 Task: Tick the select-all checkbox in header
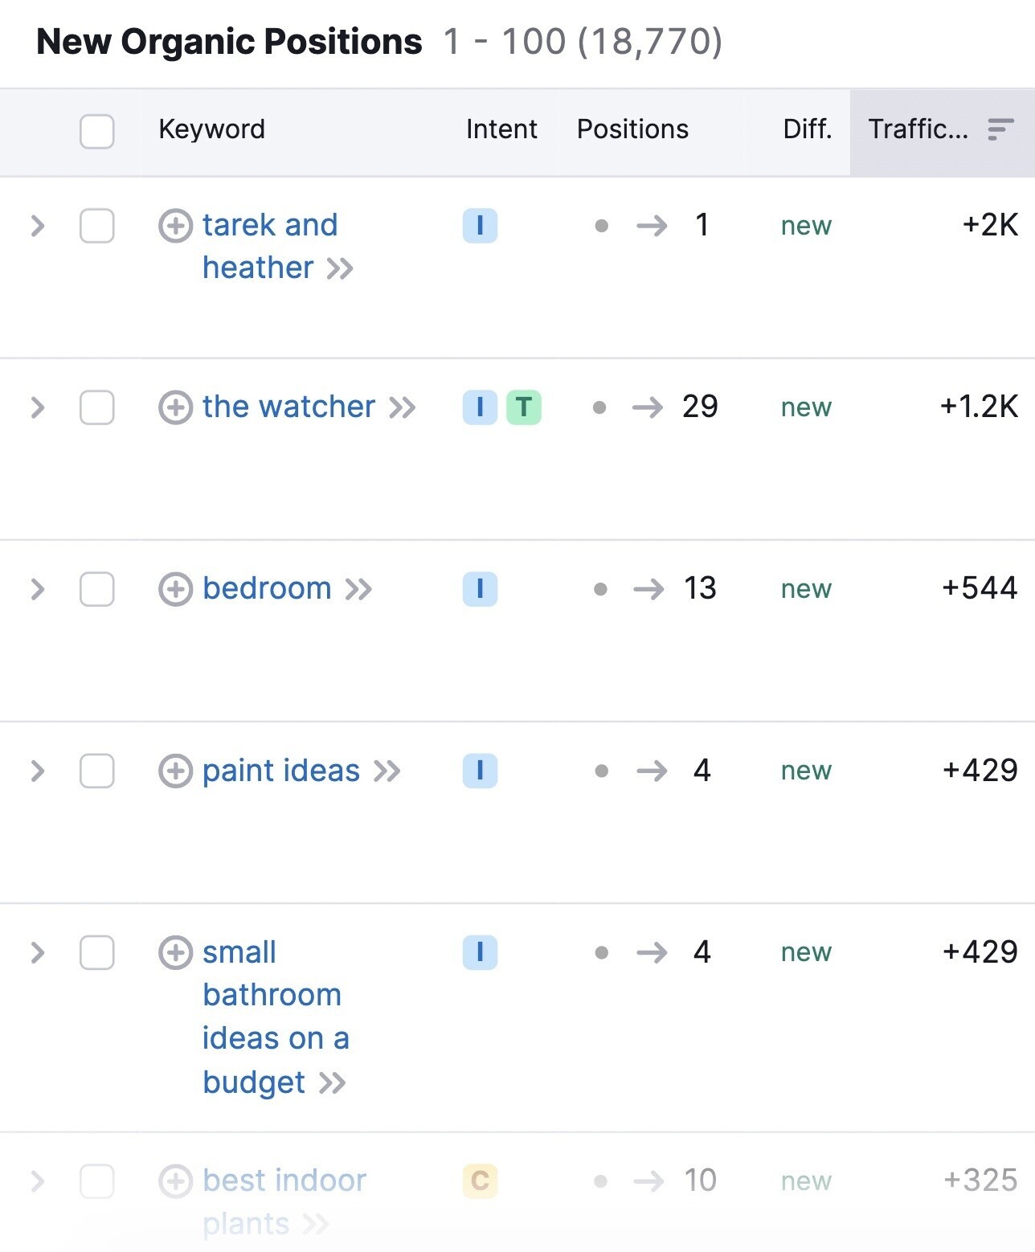[97, 131]
